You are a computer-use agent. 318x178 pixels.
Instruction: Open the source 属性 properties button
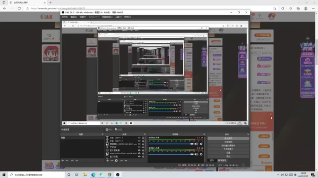tap(109, 130)
